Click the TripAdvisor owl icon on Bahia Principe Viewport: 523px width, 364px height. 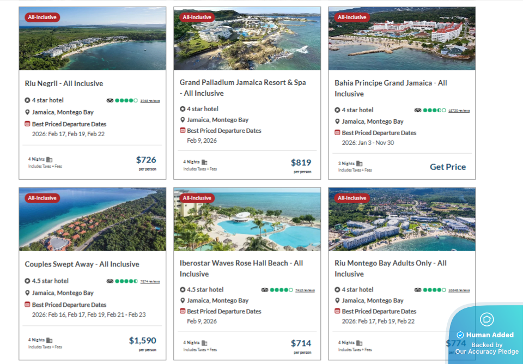(x=418, y=110)
